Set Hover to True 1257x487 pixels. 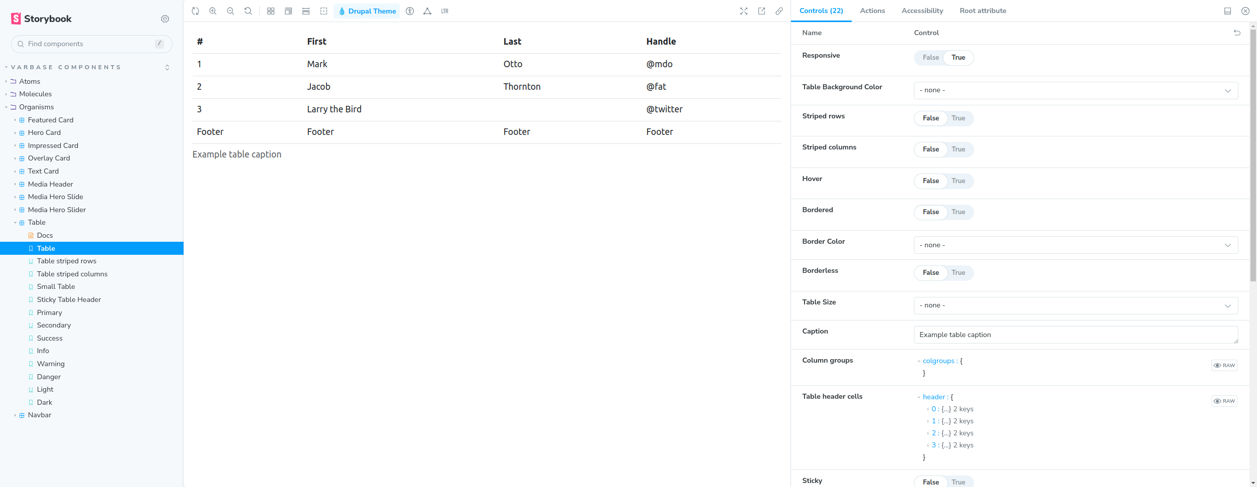(x=958, y=181)
